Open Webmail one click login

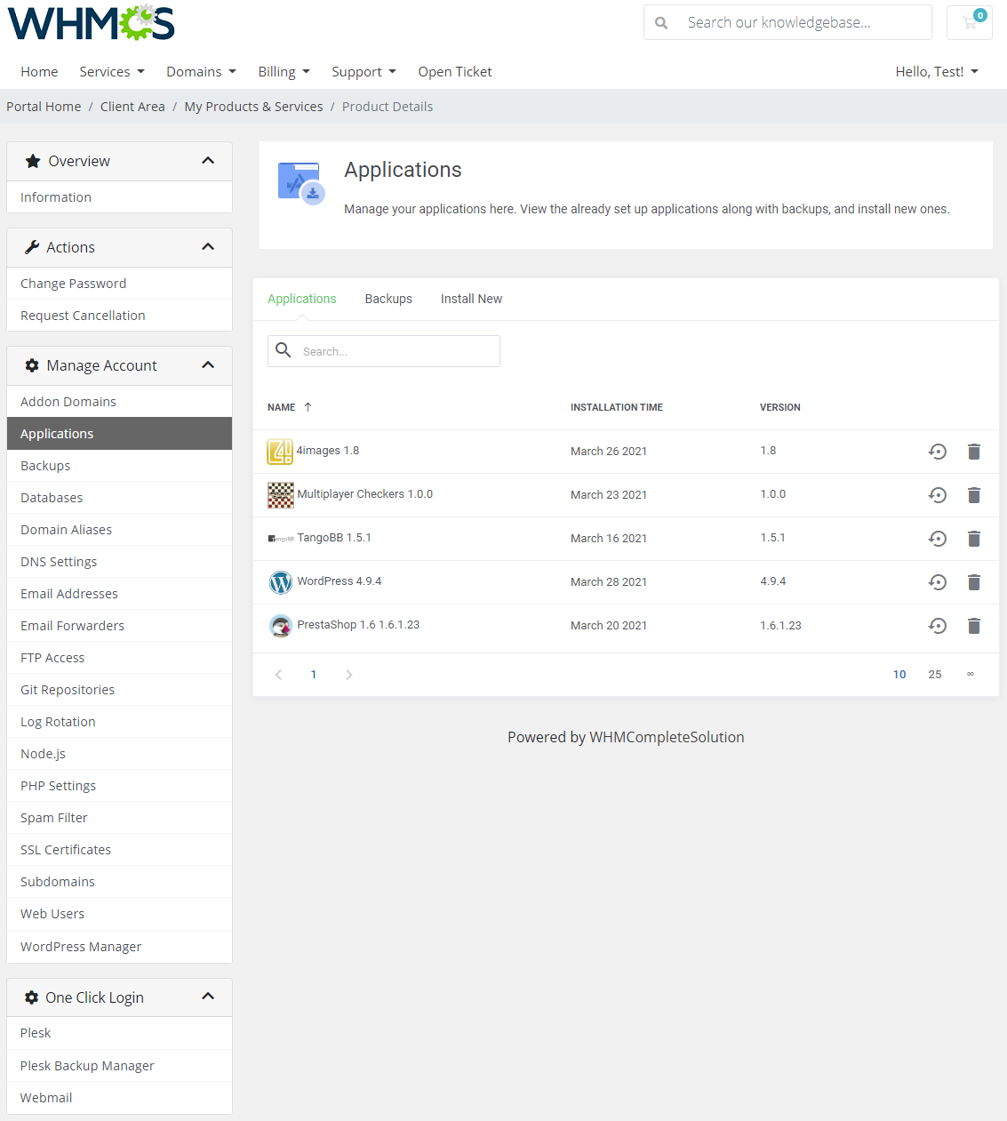tap(119, 1098)
